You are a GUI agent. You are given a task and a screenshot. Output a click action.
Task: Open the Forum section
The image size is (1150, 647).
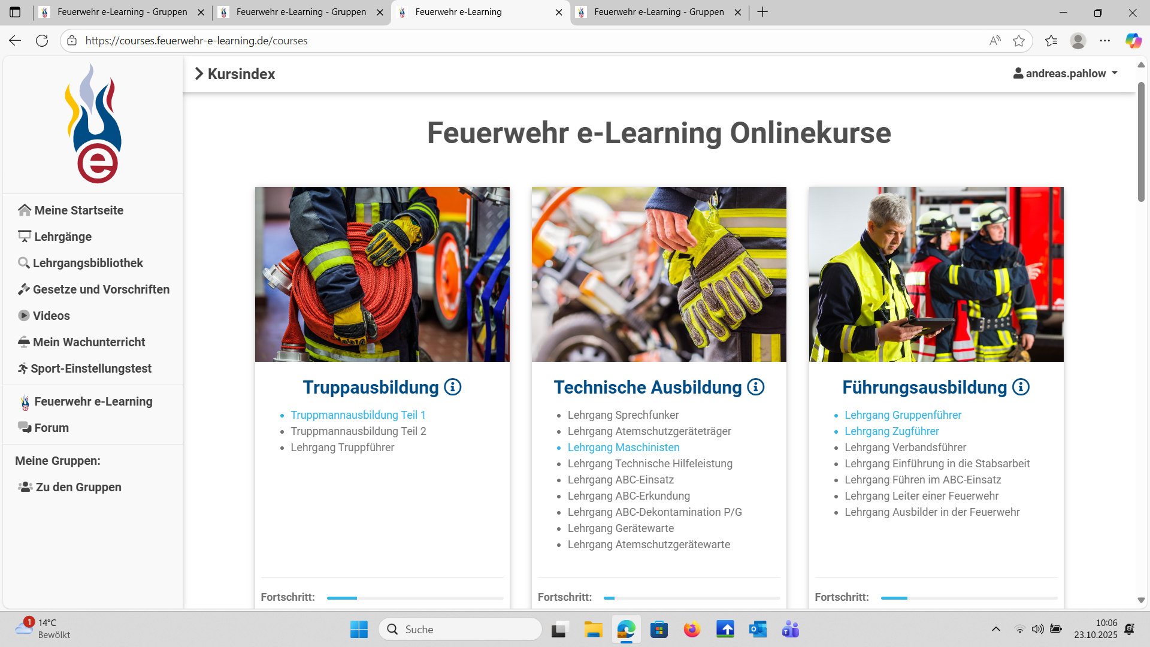click(x=52, y=428)
